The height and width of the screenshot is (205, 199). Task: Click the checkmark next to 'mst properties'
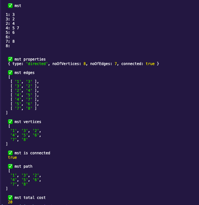click(10, 59)
